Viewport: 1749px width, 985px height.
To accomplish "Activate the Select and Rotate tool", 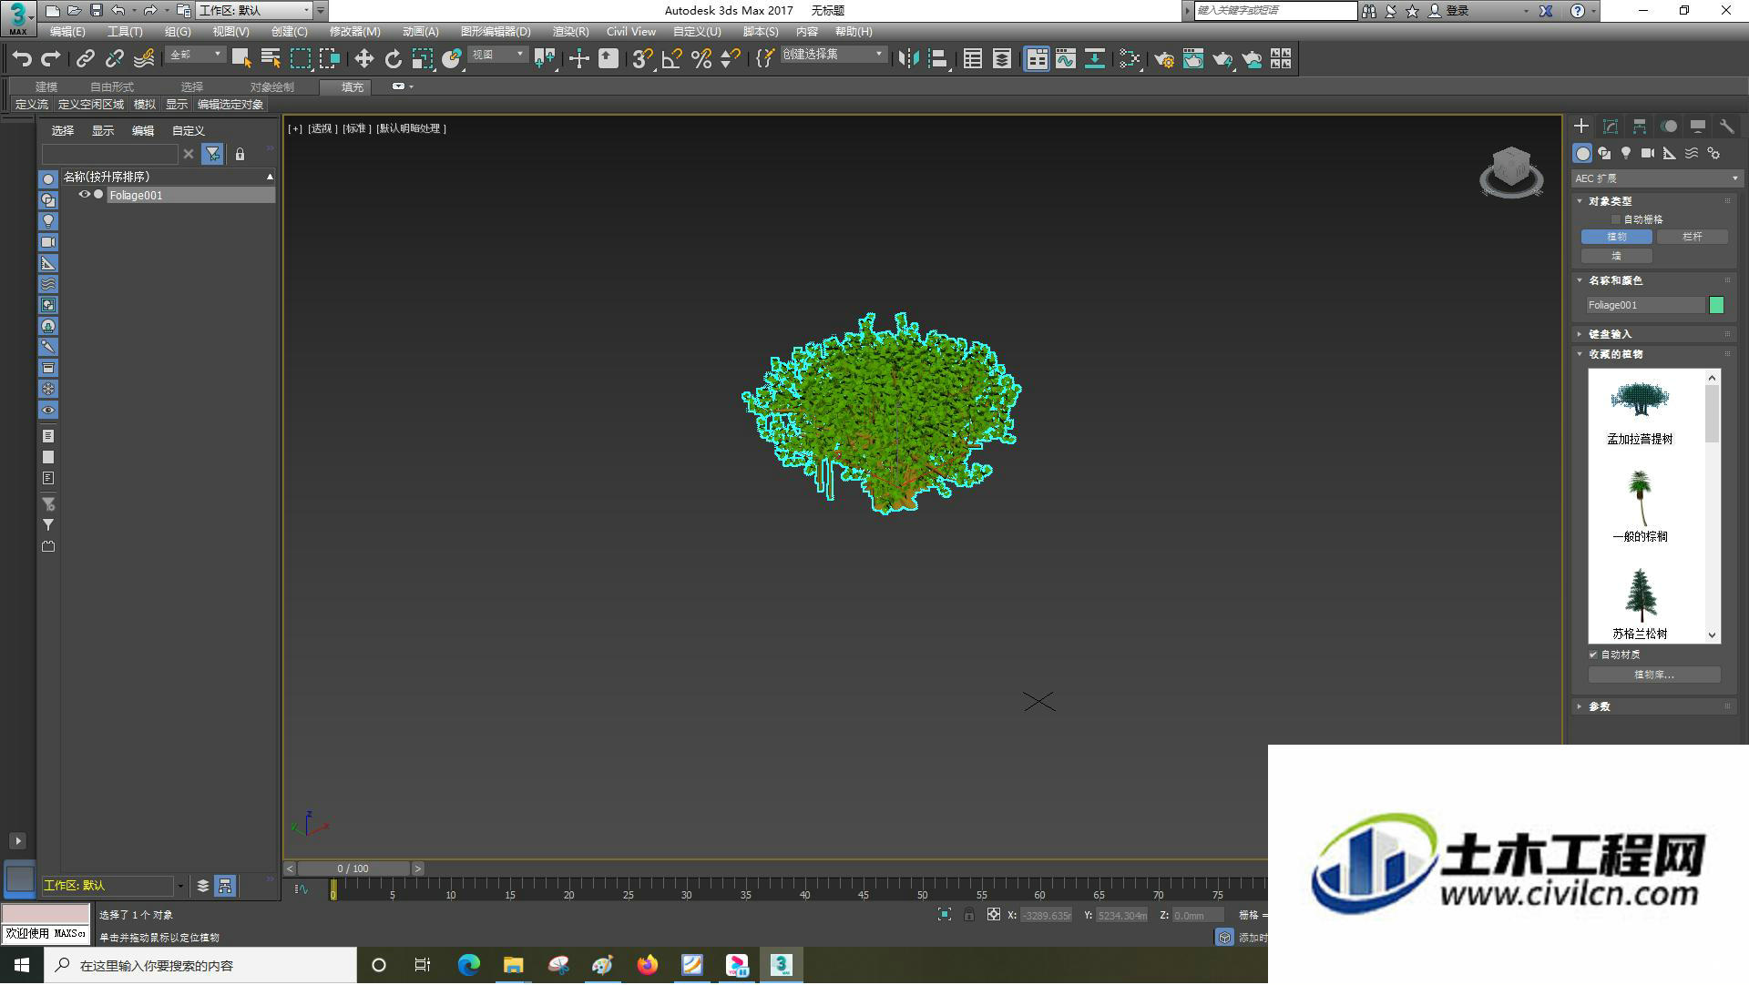I will (x=394, y=59).
